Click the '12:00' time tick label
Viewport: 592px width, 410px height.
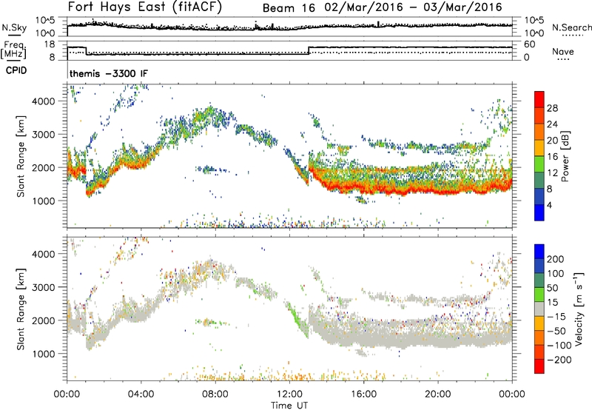pos(289,394)
